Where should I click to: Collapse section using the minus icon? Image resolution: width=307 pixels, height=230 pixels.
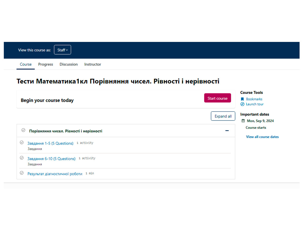227,131
